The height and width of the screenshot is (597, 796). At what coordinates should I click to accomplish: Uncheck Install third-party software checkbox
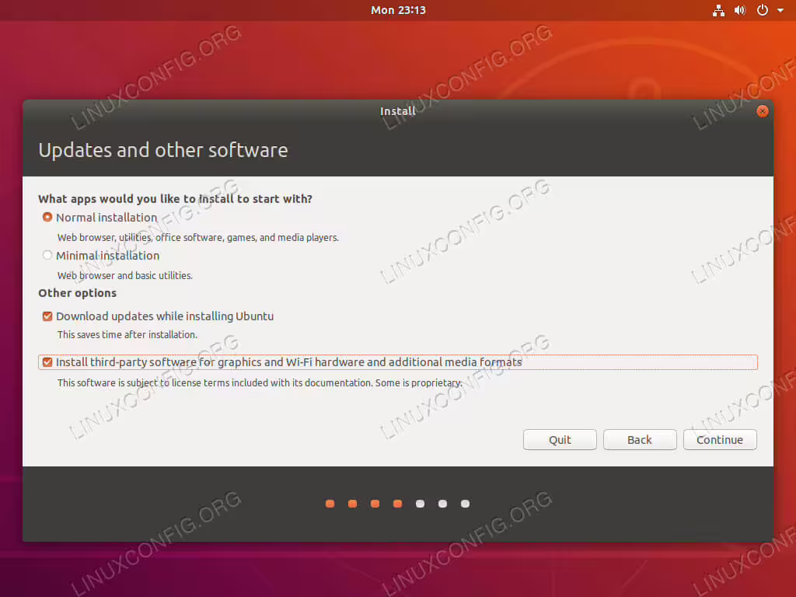tap(47, 362)
